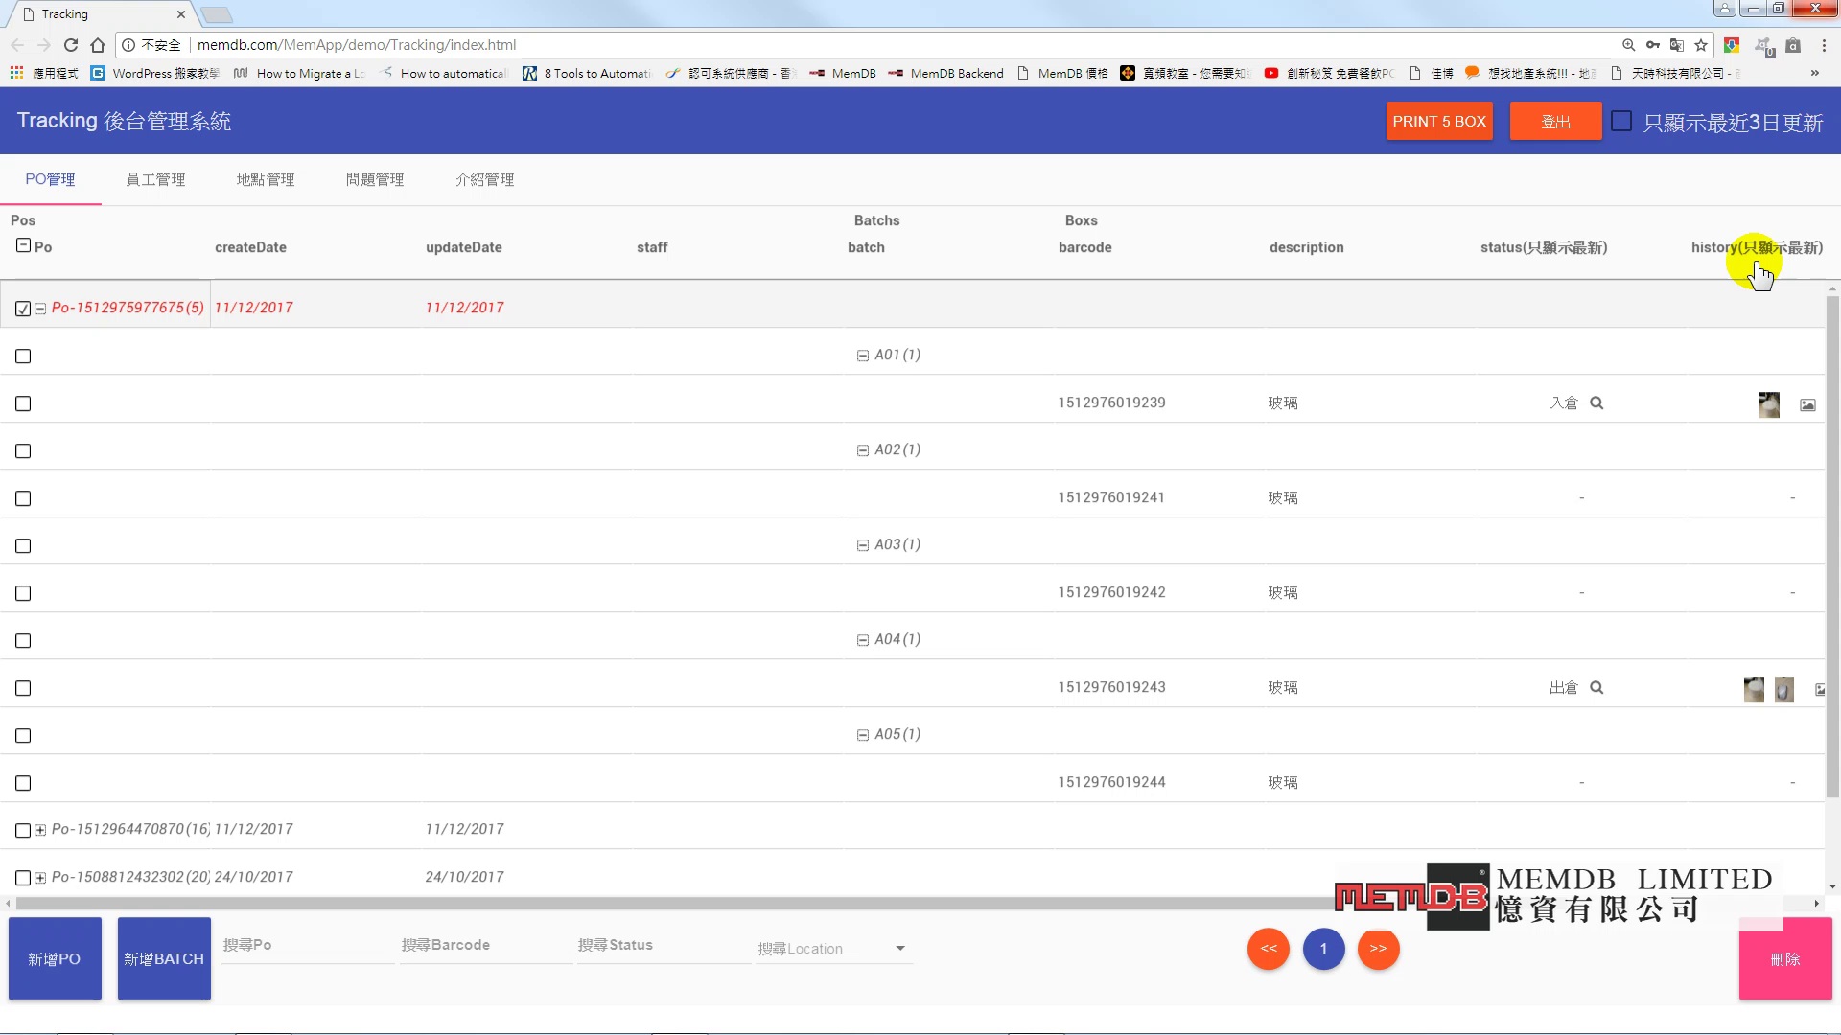
Task: Click the site info icon before 不安全
Action: point(128,45)
